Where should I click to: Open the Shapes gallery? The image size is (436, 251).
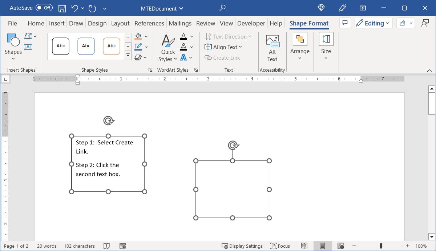13,45
